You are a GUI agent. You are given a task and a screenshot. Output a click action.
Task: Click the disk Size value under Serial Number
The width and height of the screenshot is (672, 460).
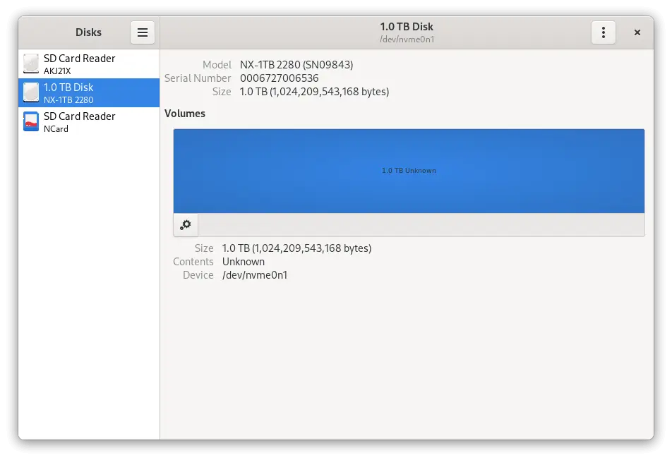point(314,92)
